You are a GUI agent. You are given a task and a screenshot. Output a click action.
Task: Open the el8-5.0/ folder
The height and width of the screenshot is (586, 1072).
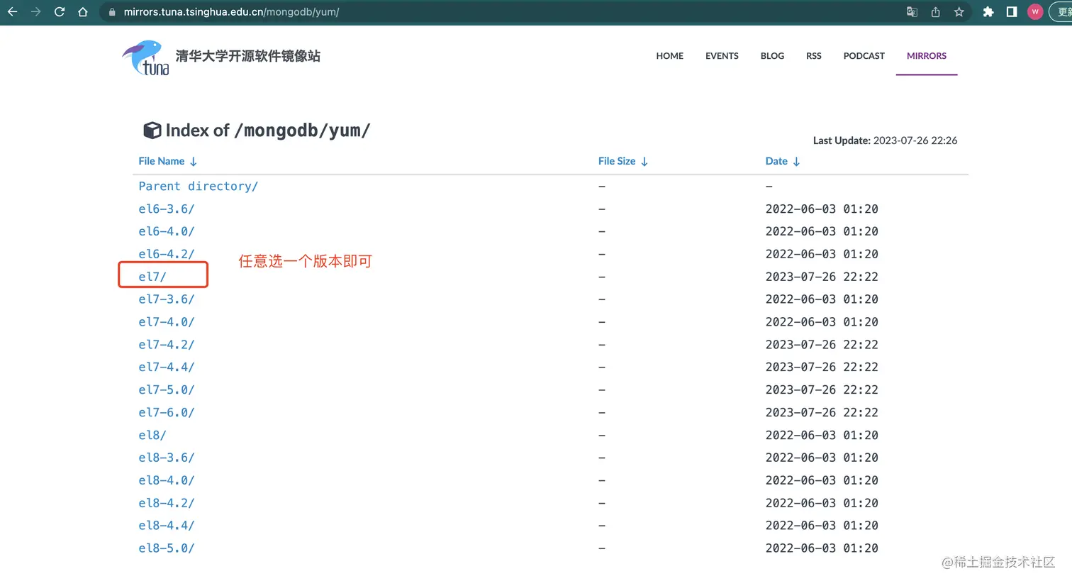click(x=167, y=548)
